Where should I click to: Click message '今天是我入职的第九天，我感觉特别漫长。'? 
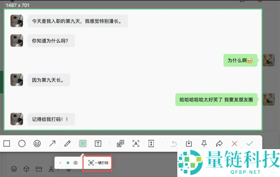click(x=78, y=21)
